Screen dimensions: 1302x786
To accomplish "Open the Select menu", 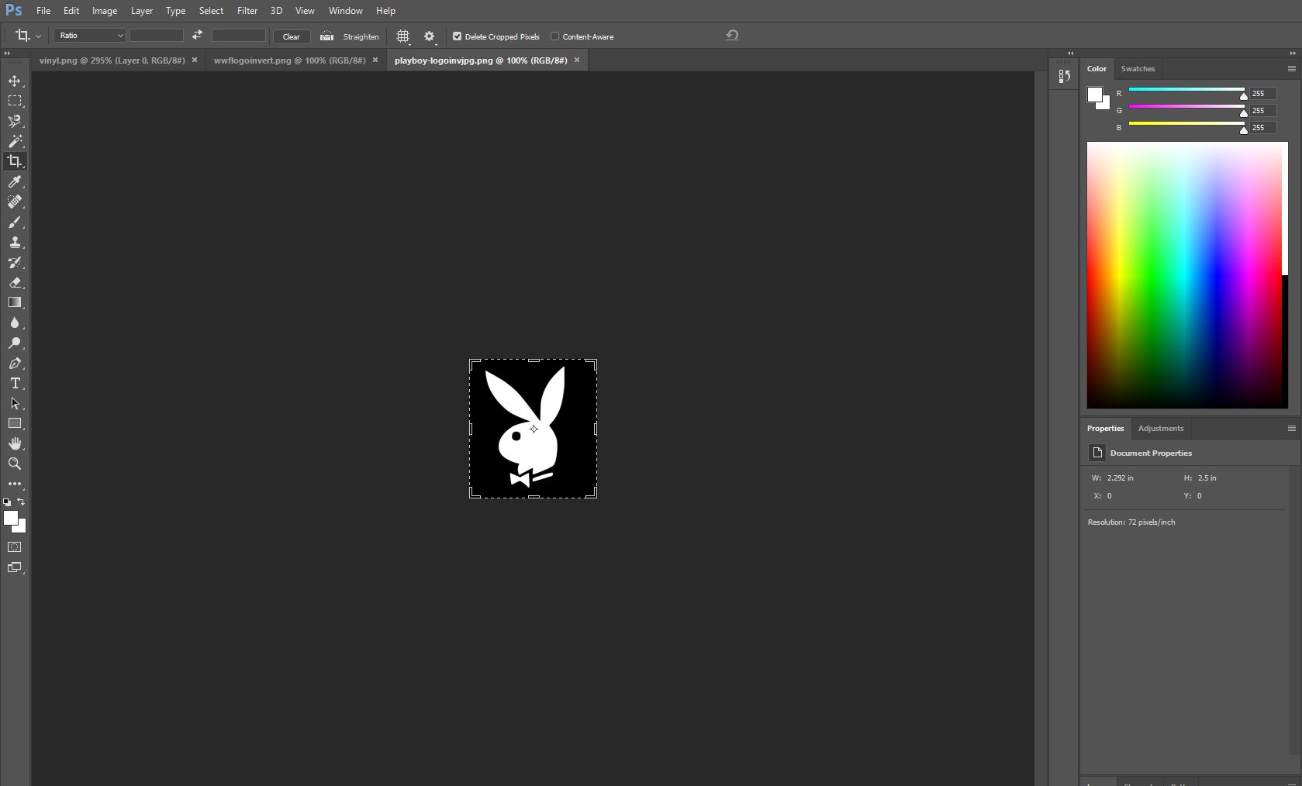I will point(211,11).
